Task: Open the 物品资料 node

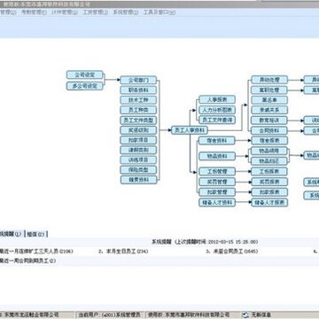Action: [x=217, y=156]
